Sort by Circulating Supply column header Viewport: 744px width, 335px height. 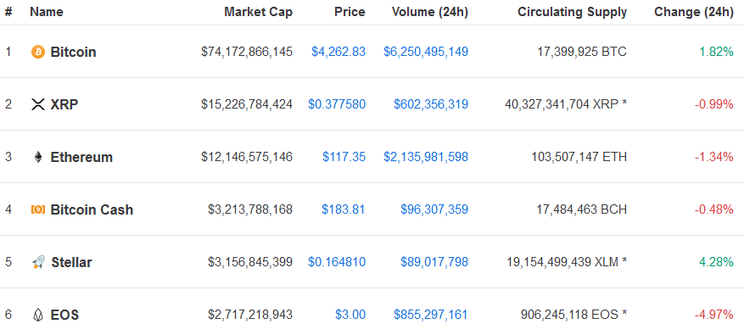point(573,13)
